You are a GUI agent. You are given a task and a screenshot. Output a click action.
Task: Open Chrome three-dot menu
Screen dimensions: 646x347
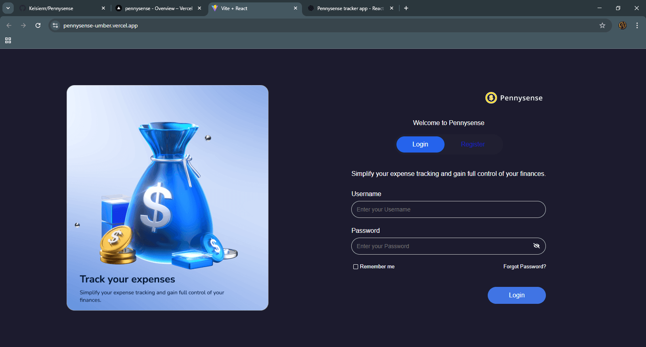637,25
